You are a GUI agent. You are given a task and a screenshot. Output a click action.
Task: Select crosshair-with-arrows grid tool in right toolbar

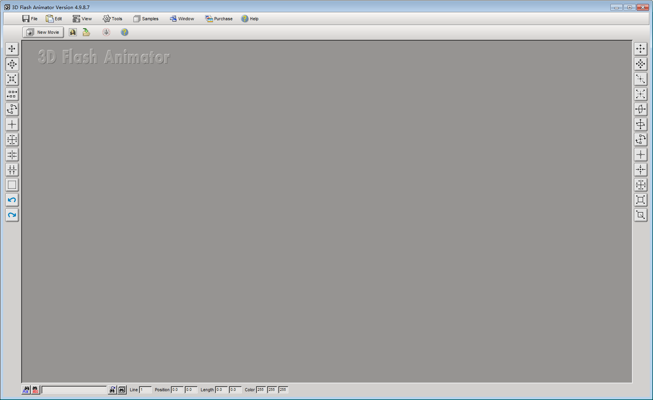click(641, 185)
